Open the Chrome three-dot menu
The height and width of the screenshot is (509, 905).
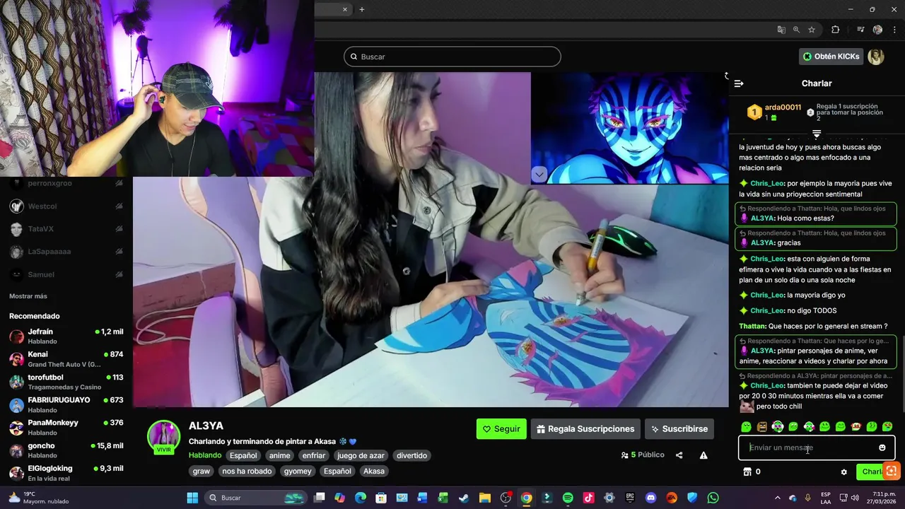894,30
